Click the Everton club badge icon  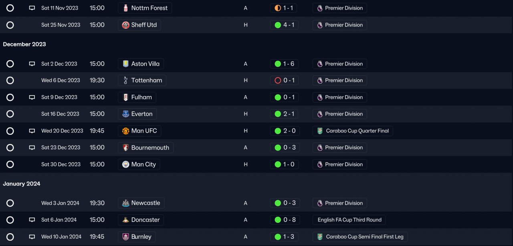[x=125, y=114]
